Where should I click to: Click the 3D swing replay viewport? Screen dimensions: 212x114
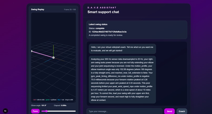[x=53, y=58]
